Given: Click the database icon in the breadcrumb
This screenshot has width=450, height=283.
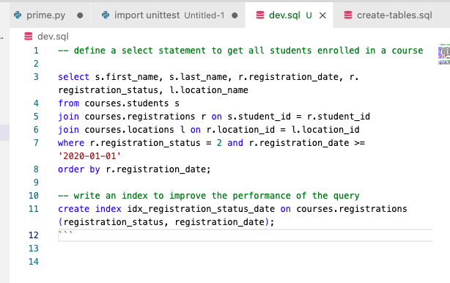Looking at the screenshot, I should (29, 36).
